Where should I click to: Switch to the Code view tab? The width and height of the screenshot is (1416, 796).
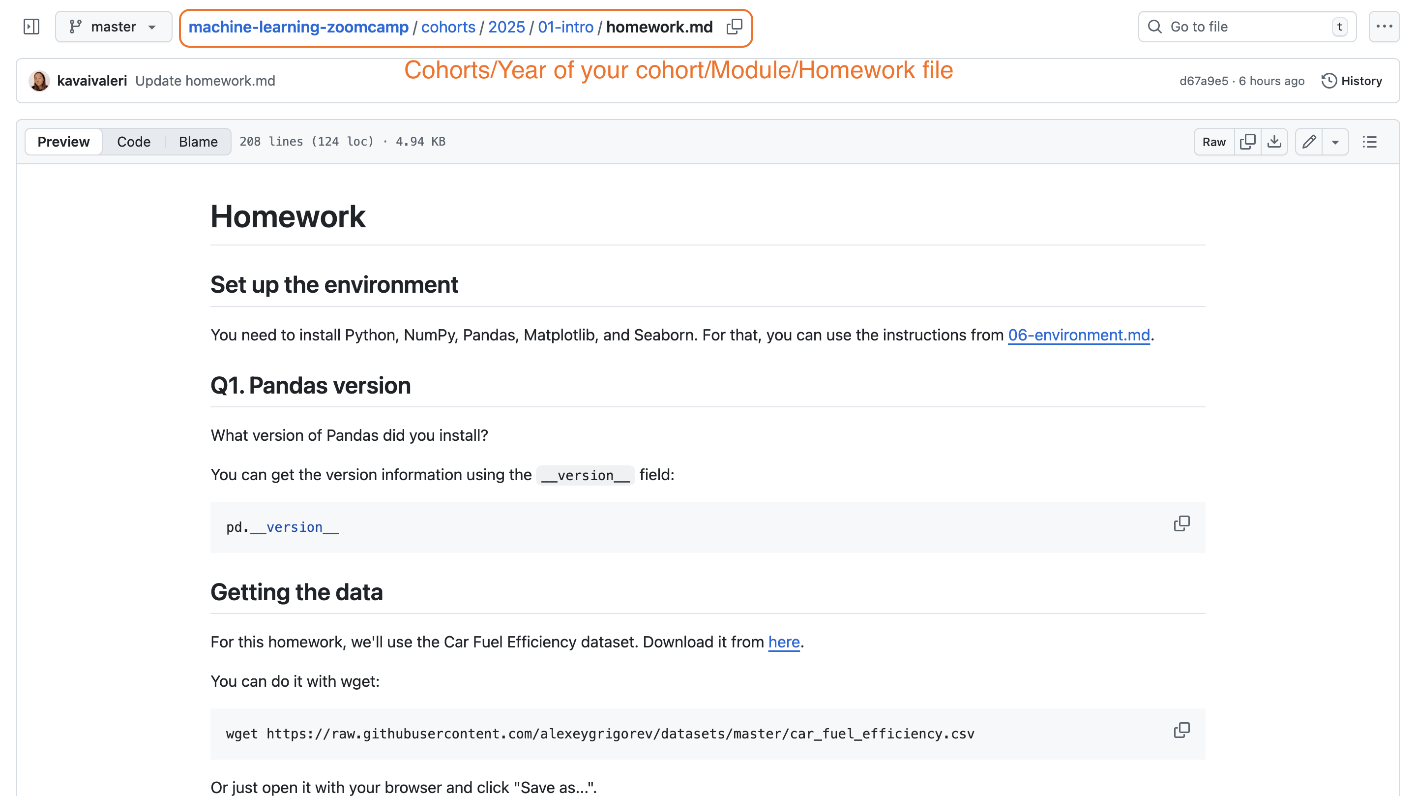[134, 141]
